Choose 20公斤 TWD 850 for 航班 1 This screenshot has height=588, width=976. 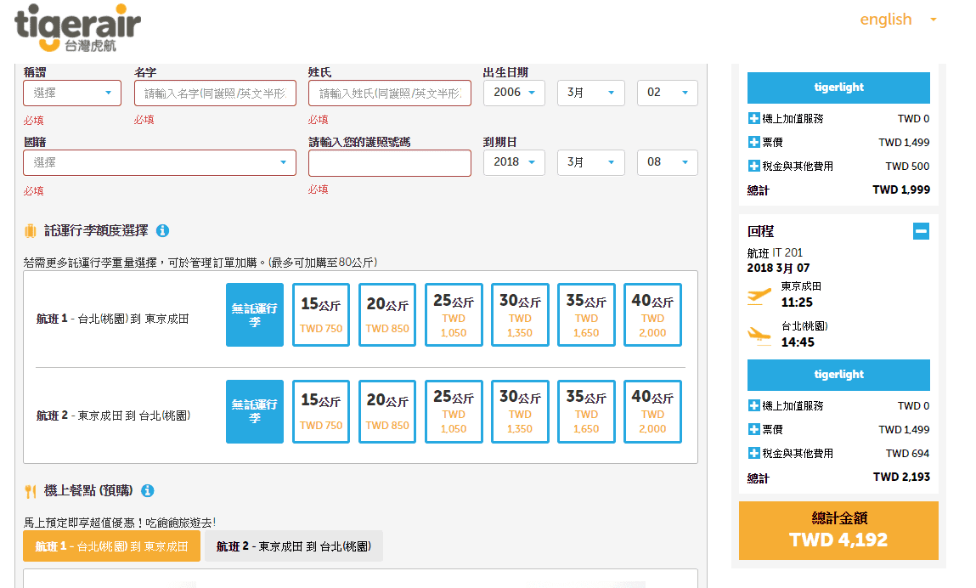coord(387,314)
